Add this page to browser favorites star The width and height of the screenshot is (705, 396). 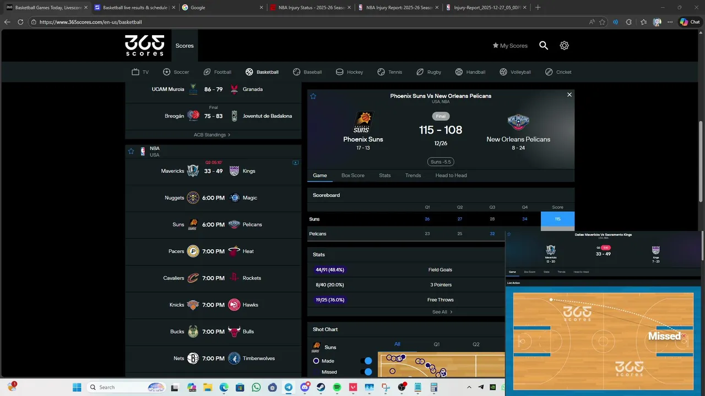[x=603, y=22]
